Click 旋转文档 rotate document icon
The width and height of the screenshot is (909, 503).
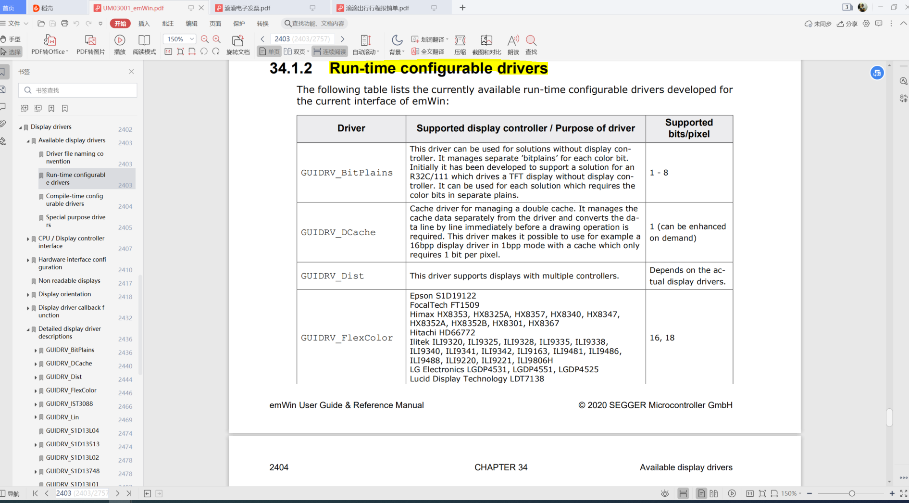(238, 45)
